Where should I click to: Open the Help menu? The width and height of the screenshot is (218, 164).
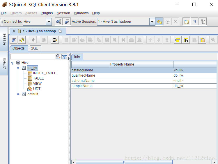click(96, 13)
